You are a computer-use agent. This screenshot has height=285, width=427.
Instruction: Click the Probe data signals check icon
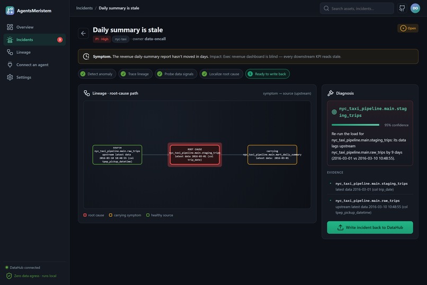point(159,74)
